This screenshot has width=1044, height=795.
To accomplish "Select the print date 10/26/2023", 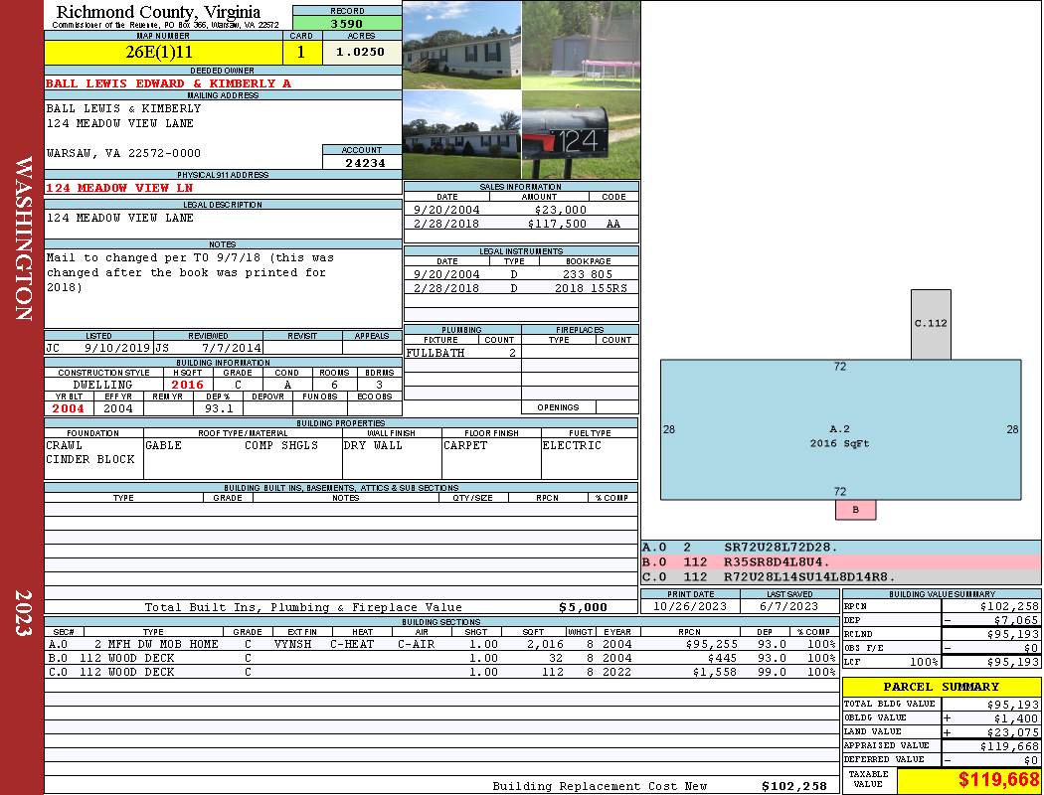I will pyautogui.click(x=690, y=606).
